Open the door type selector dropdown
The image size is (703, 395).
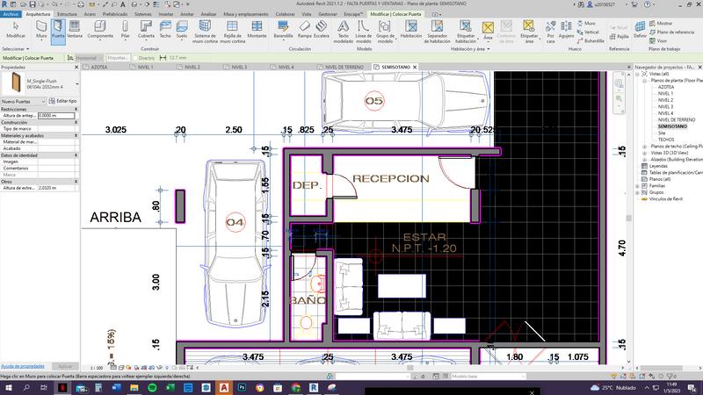[76, 83]
